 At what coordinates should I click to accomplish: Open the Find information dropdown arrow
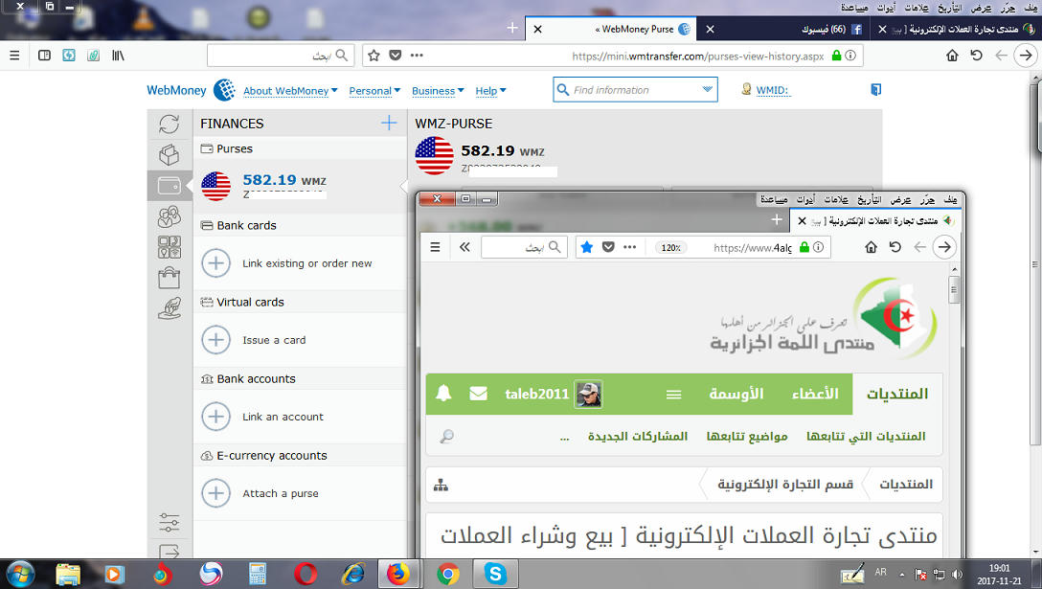708,90
